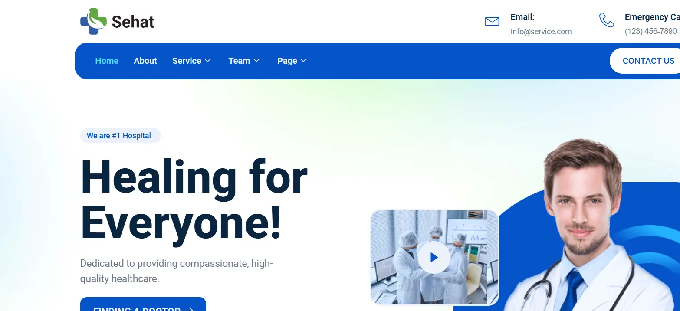
Task: Select the Page menu label
Action: [287, 61]
